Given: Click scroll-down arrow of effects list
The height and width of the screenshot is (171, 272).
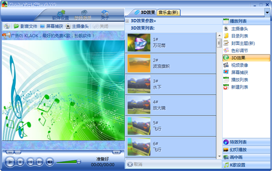Looking at the screenshot, I should click(219, 156).
